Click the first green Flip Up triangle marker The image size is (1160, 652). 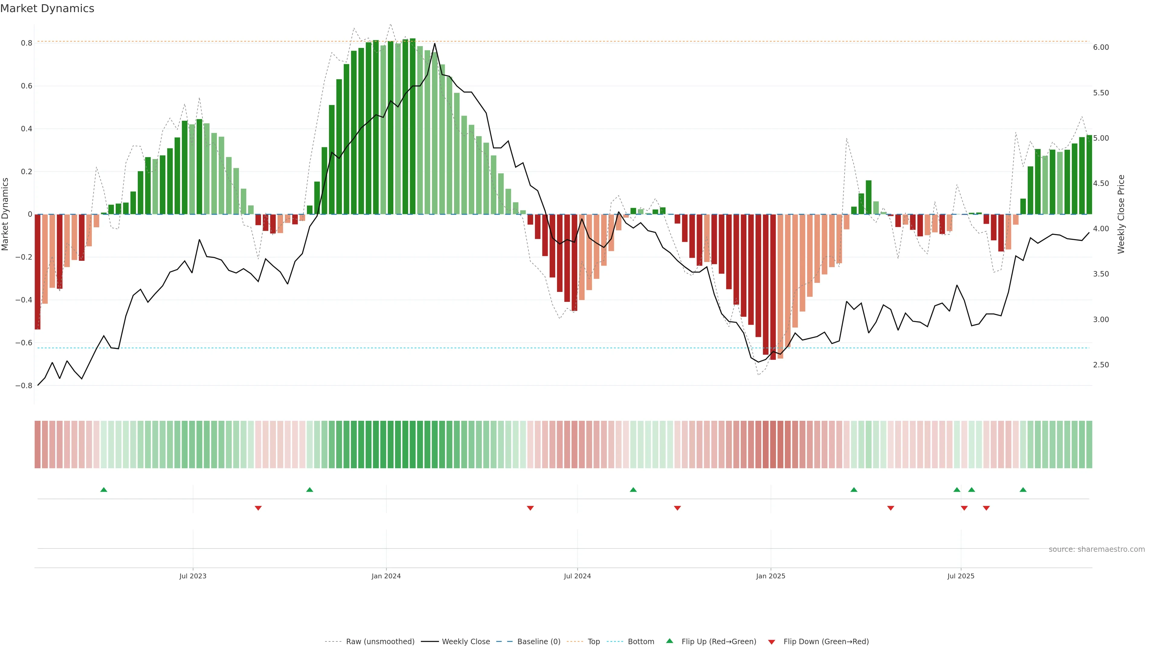pyautogui.click(x=104, y=490)
